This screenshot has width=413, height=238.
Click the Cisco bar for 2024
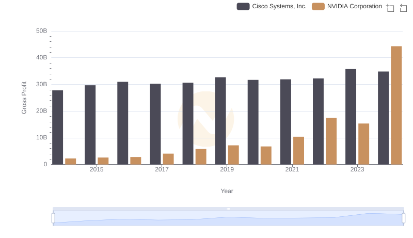tap(383, 118)
